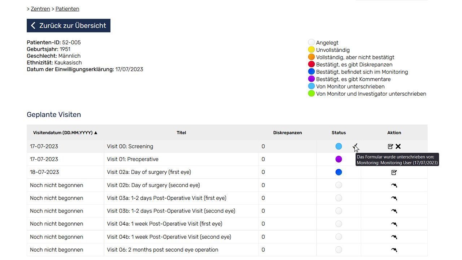Click the 'Geplante Visiten' heading
Screen dimensions: 462x260
[x=54, y=114]
